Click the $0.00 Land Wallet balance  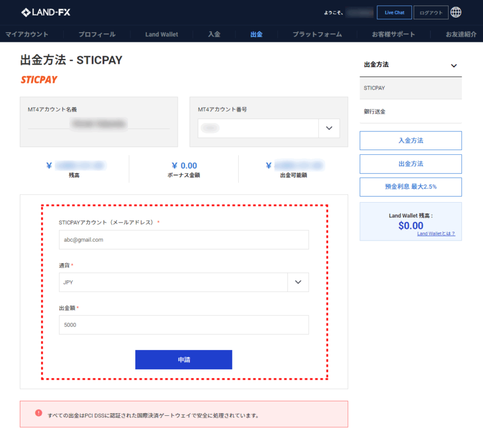411,226
